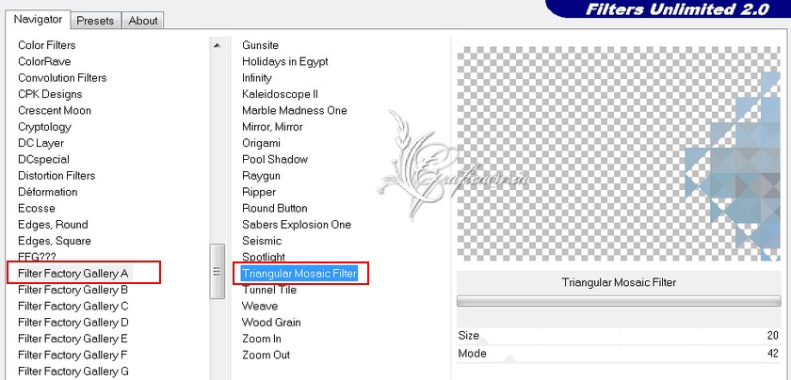Image resolution: width=791 pixels, height=380 pixels.
Task: Choose Round Button filter
Action: (x=274, y=208)
